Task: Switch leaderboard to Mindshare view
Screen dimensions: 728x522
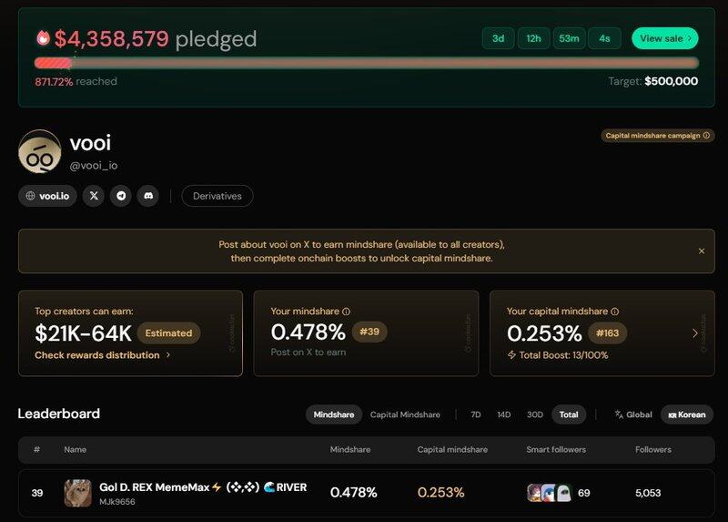Action: pos(333,415)
